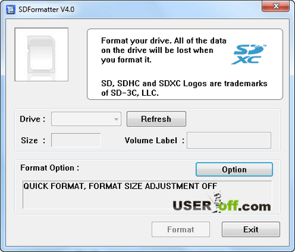This screenshot has width=295, height=252.
Task: Click the SDXC logo
Action: tap(249, 54)
